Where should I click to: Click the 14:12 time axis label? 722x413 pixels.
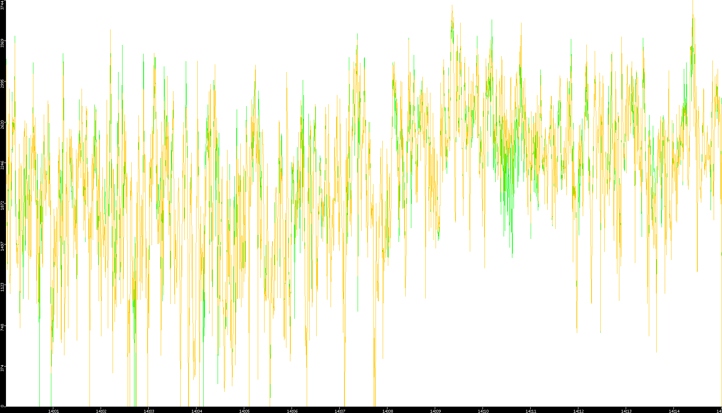(578, 411)
